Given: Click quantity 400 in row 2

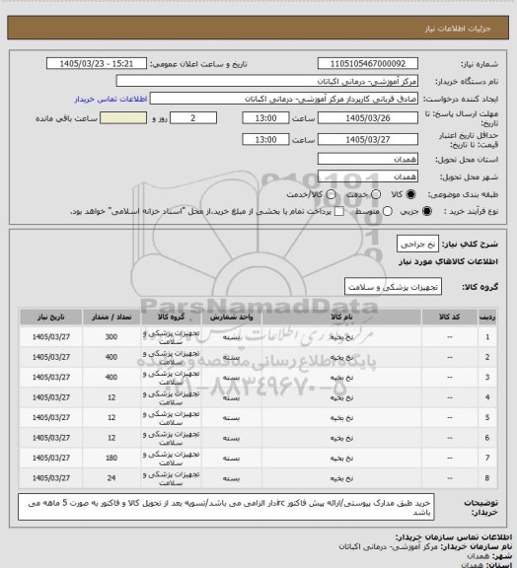Looking at the screenshot, I should click(111, 357).
